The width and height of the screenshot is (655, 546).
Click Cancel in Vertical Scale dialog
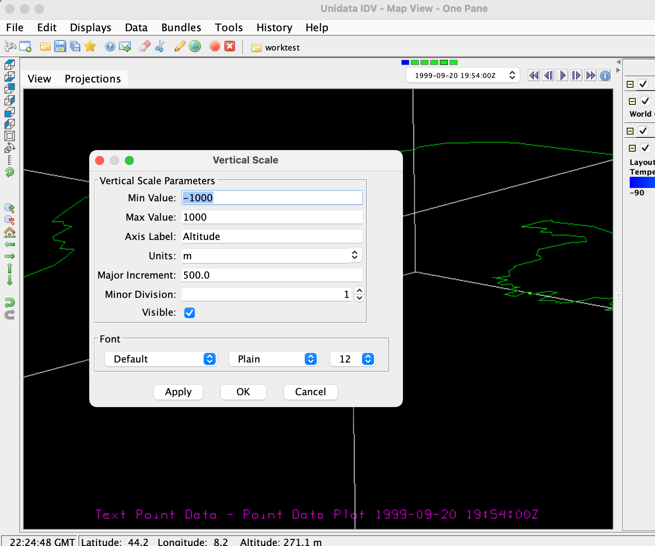pyautogui.click(x=310, y=392)
